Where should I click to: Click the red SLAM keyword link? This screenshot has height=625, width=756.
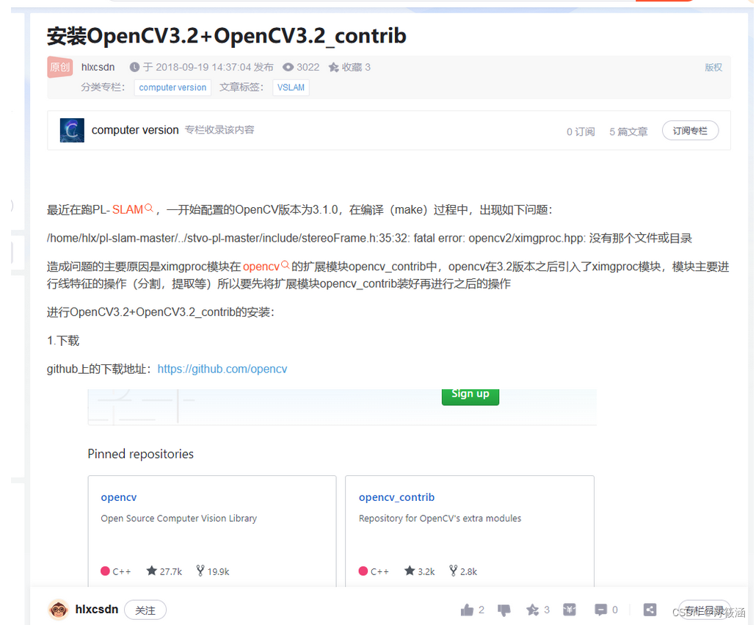128,210
